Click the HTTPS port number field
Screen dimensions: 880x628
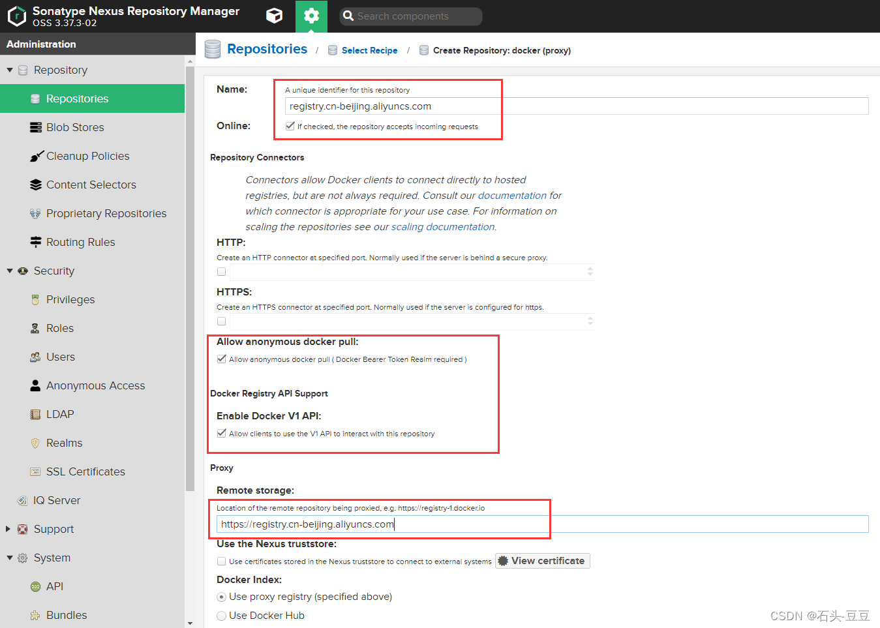pyautogui.click(x=408, y=321)
